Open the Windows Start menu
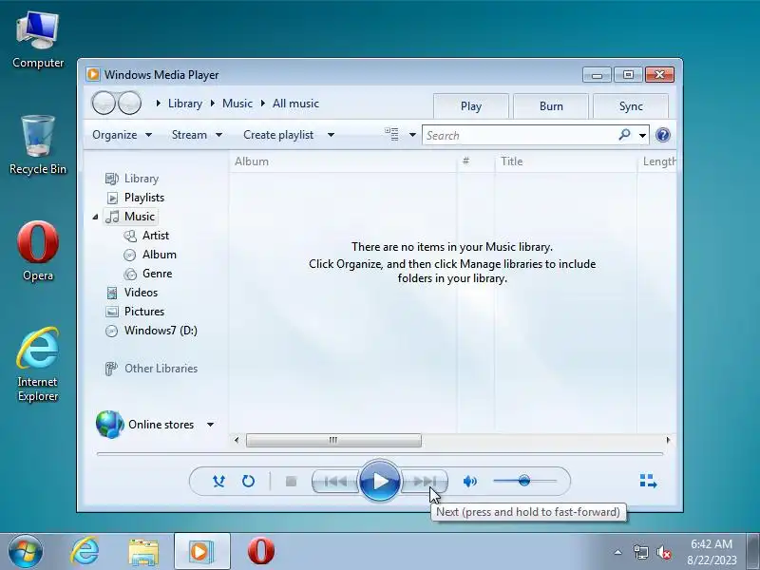 26,551
